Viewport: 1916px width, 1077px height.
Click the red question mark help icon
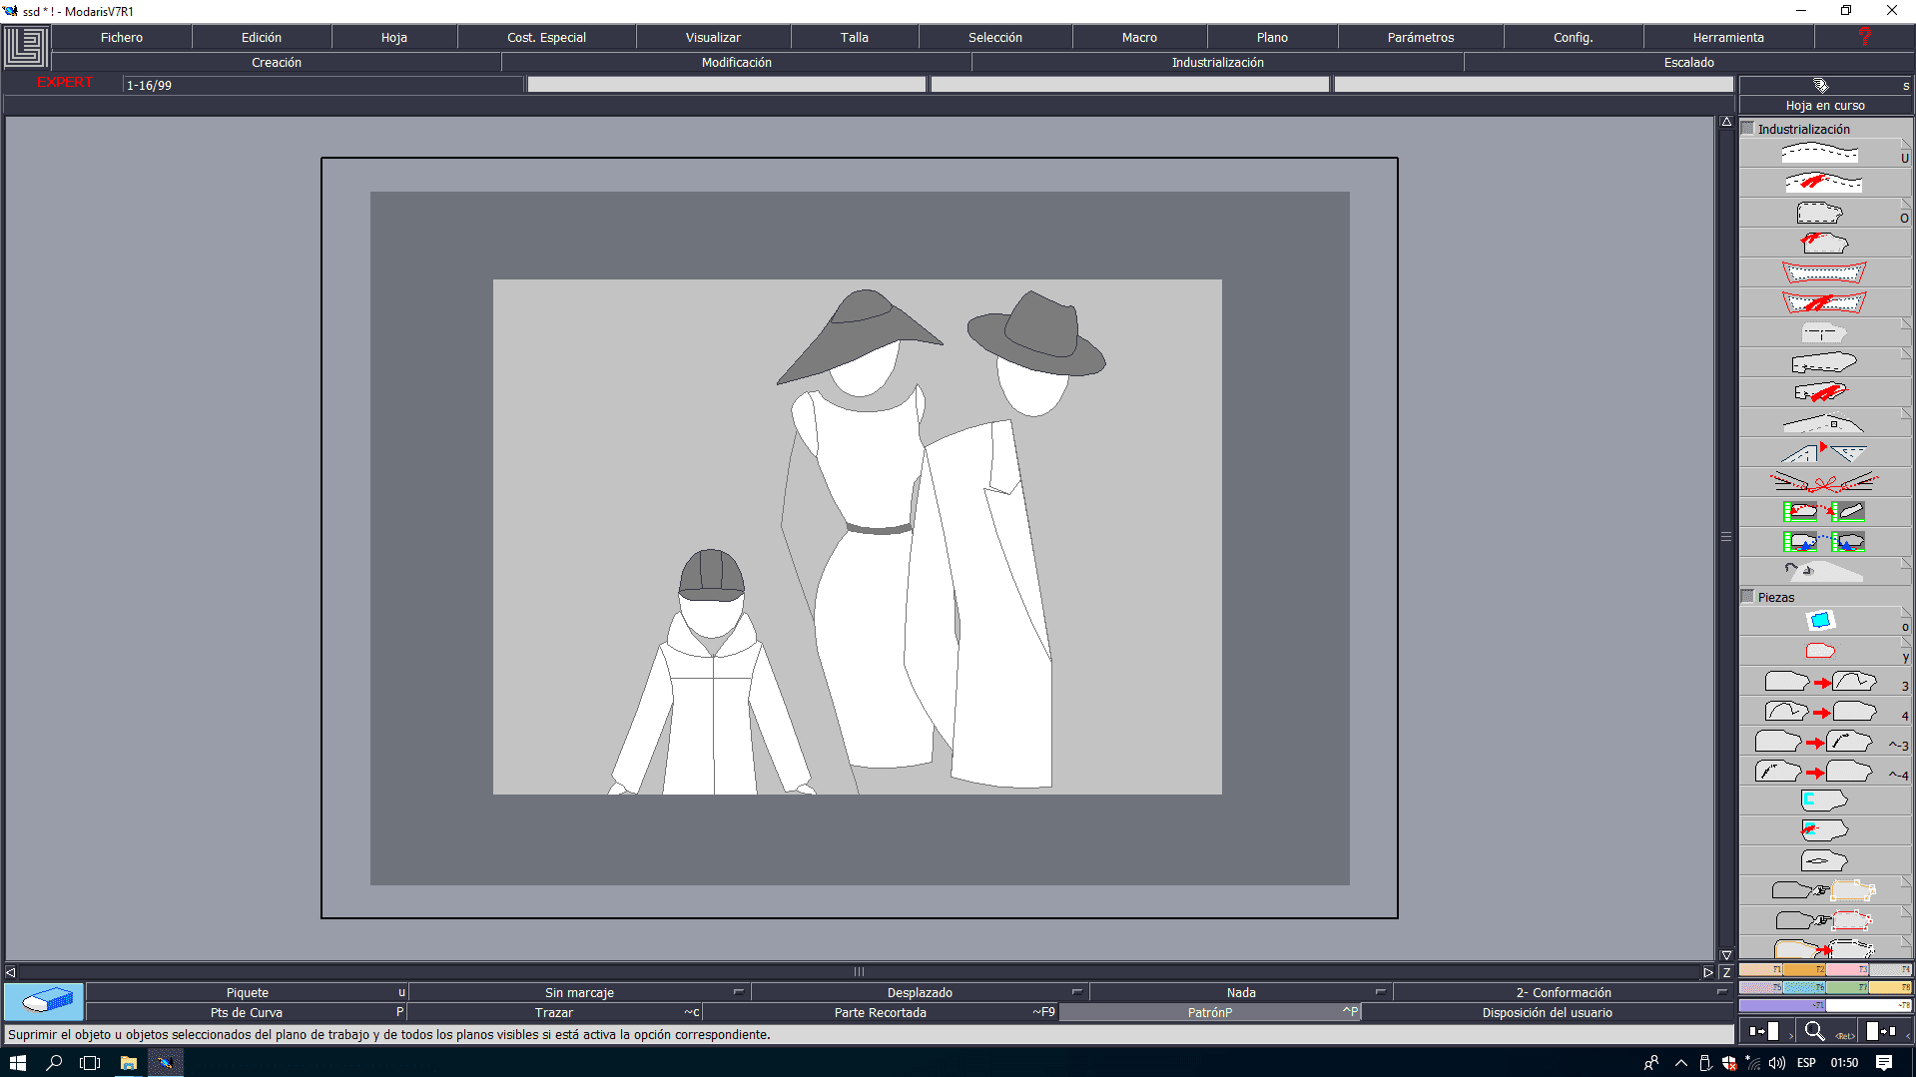click(x=1862, y=37)
